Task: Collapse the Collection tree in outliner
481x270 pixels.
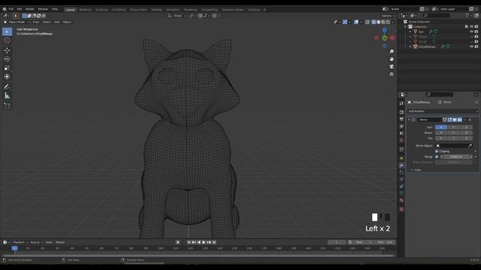Action: click(405, 27)
